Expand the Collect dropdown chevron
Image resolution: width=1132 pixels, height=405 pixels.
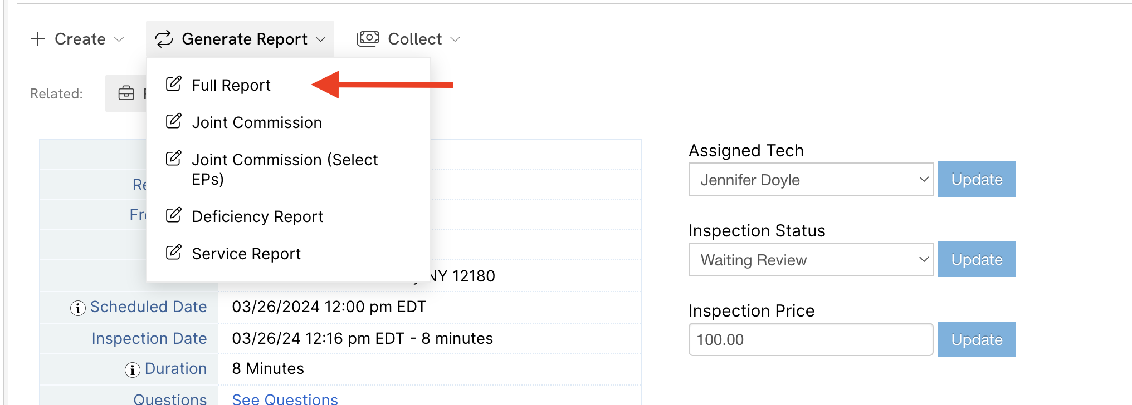pos(456,39)
